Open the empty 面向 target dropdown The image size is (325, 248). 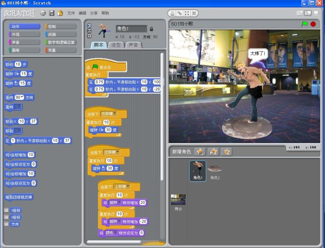coord(18,107)
